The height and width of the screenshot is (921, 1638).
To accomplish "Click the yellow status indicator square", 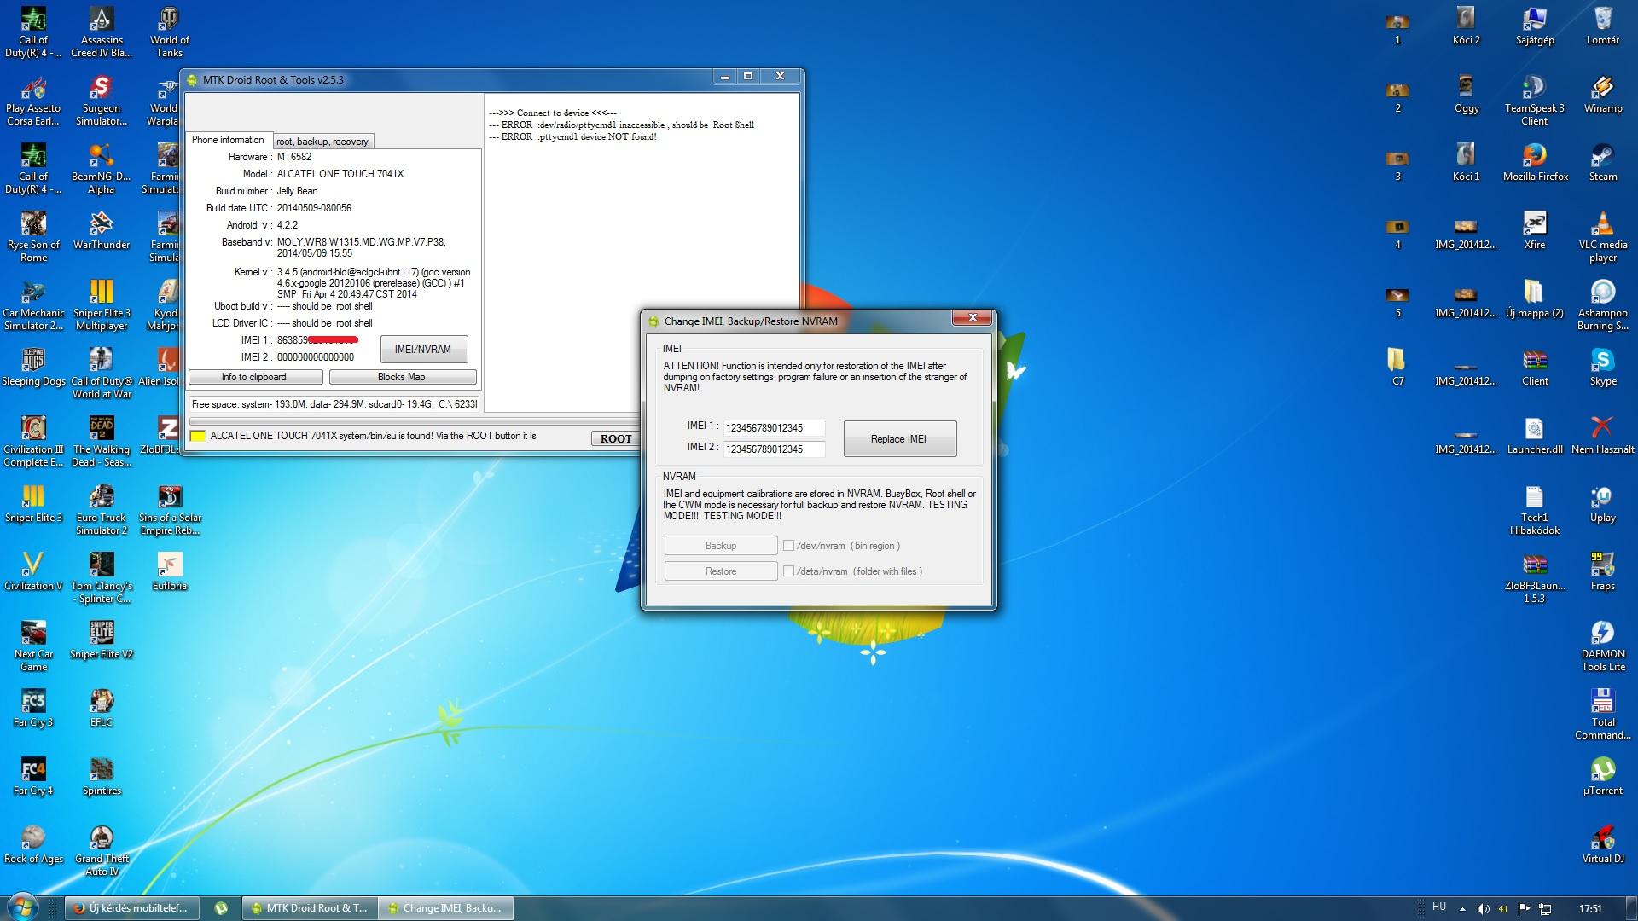I will 197,437.
